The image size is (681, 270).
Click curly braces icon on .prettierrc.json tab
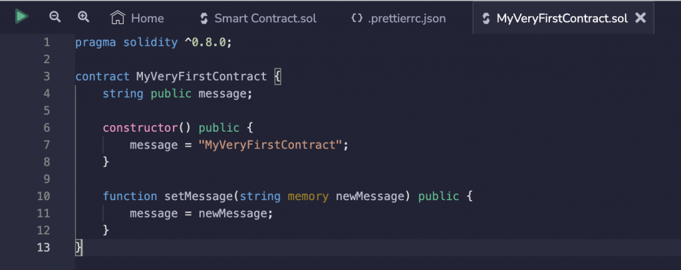click(x=357, y=18)
